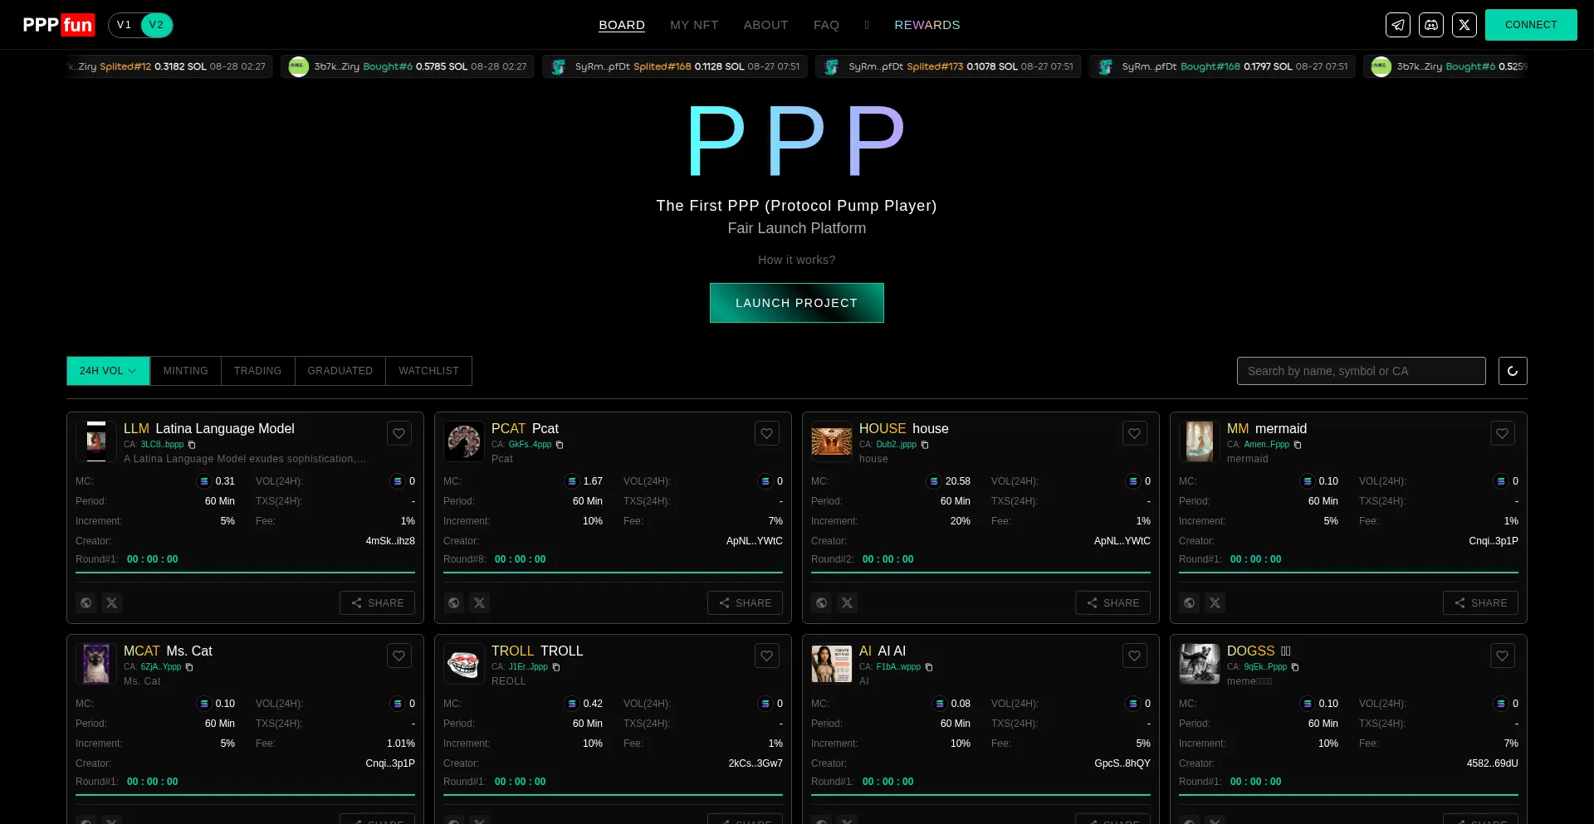Viewport: 1594px width, 824px height.
Task: Click the refresh list icon button
Action: pos(1513,371)
